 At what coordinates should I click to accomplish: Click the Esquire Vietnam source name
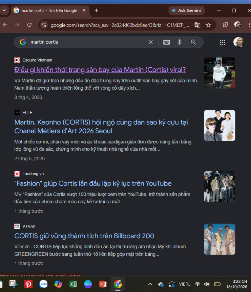coord(37,60)
